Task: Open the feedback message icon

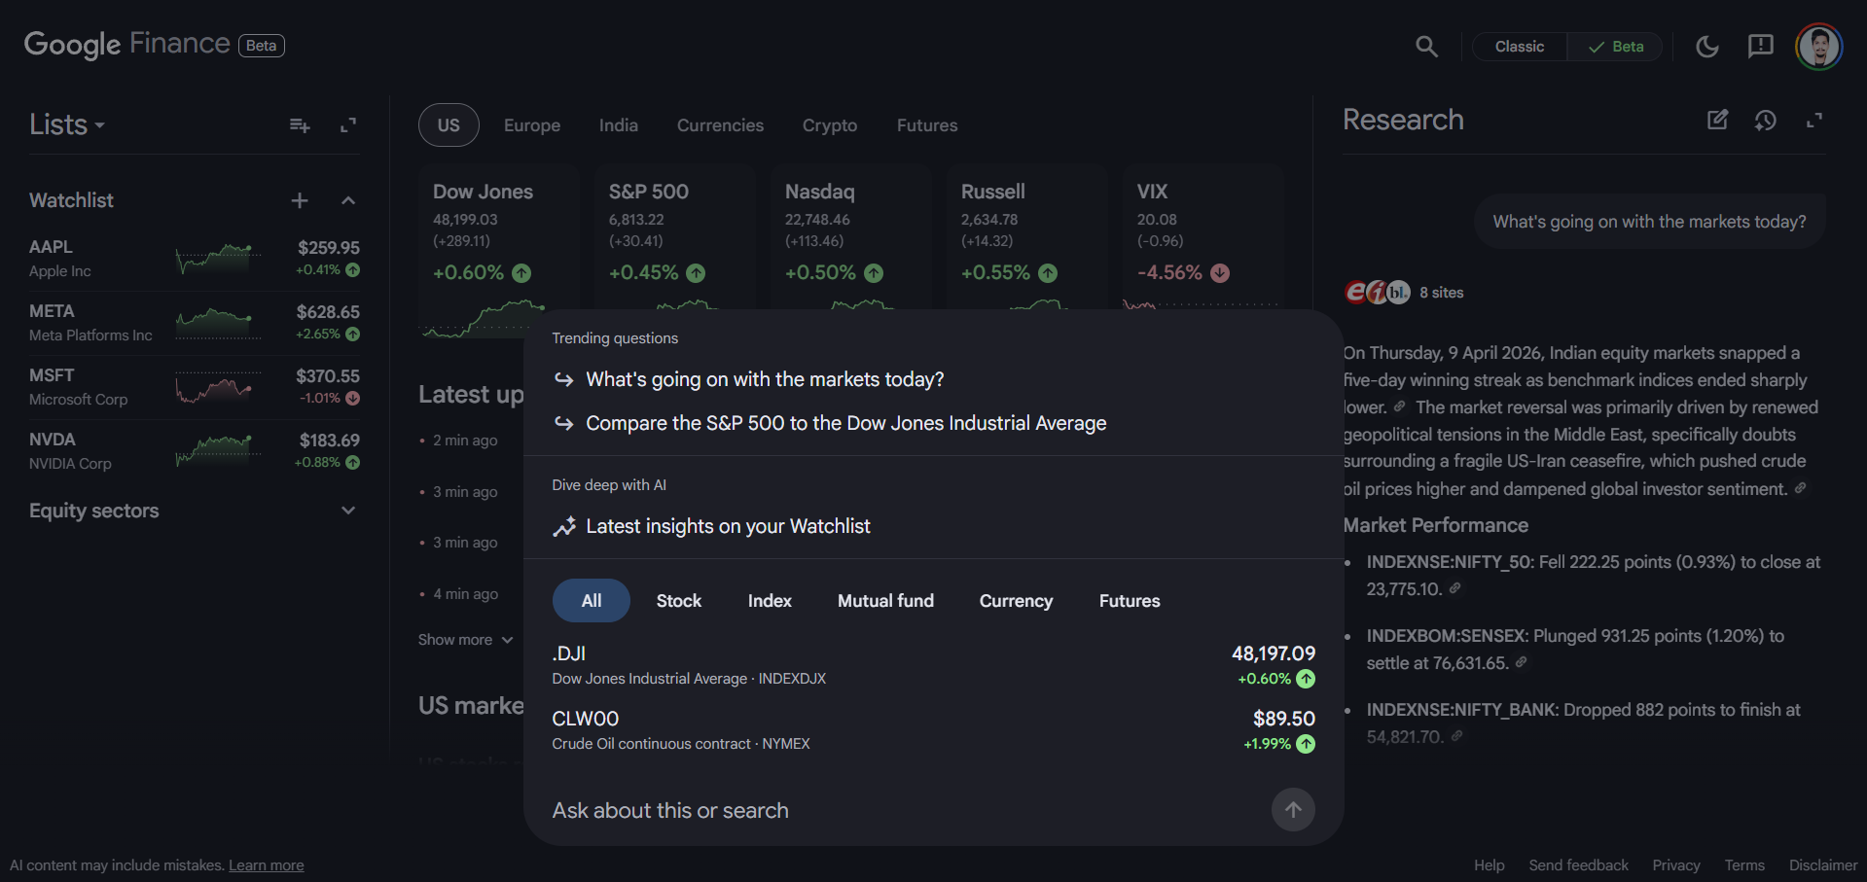Action: (x=1760, y=46)
